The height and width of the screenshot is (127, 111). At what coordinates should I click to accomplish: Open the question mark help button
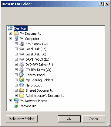pyautogui.click(x=101, y=4)
